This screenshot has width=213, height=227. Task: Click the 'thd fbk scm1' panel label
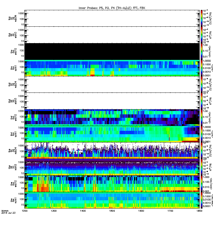tap(14, 134)
